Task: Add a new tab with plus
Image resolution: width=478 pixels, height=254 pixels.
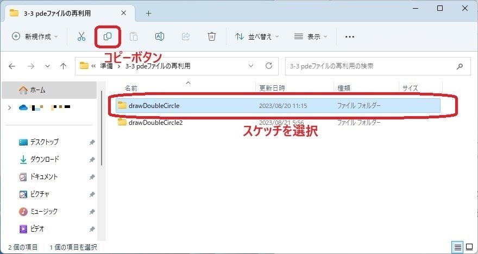Action: 148,13
